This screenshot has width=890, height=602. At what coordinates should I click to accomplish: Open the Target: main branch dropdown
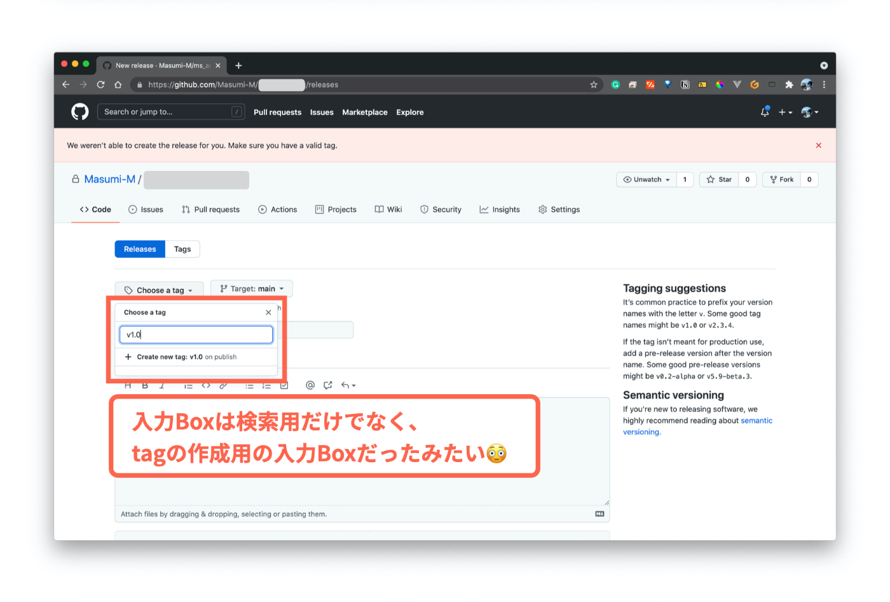pyautogui.click(x=252, y=288)
